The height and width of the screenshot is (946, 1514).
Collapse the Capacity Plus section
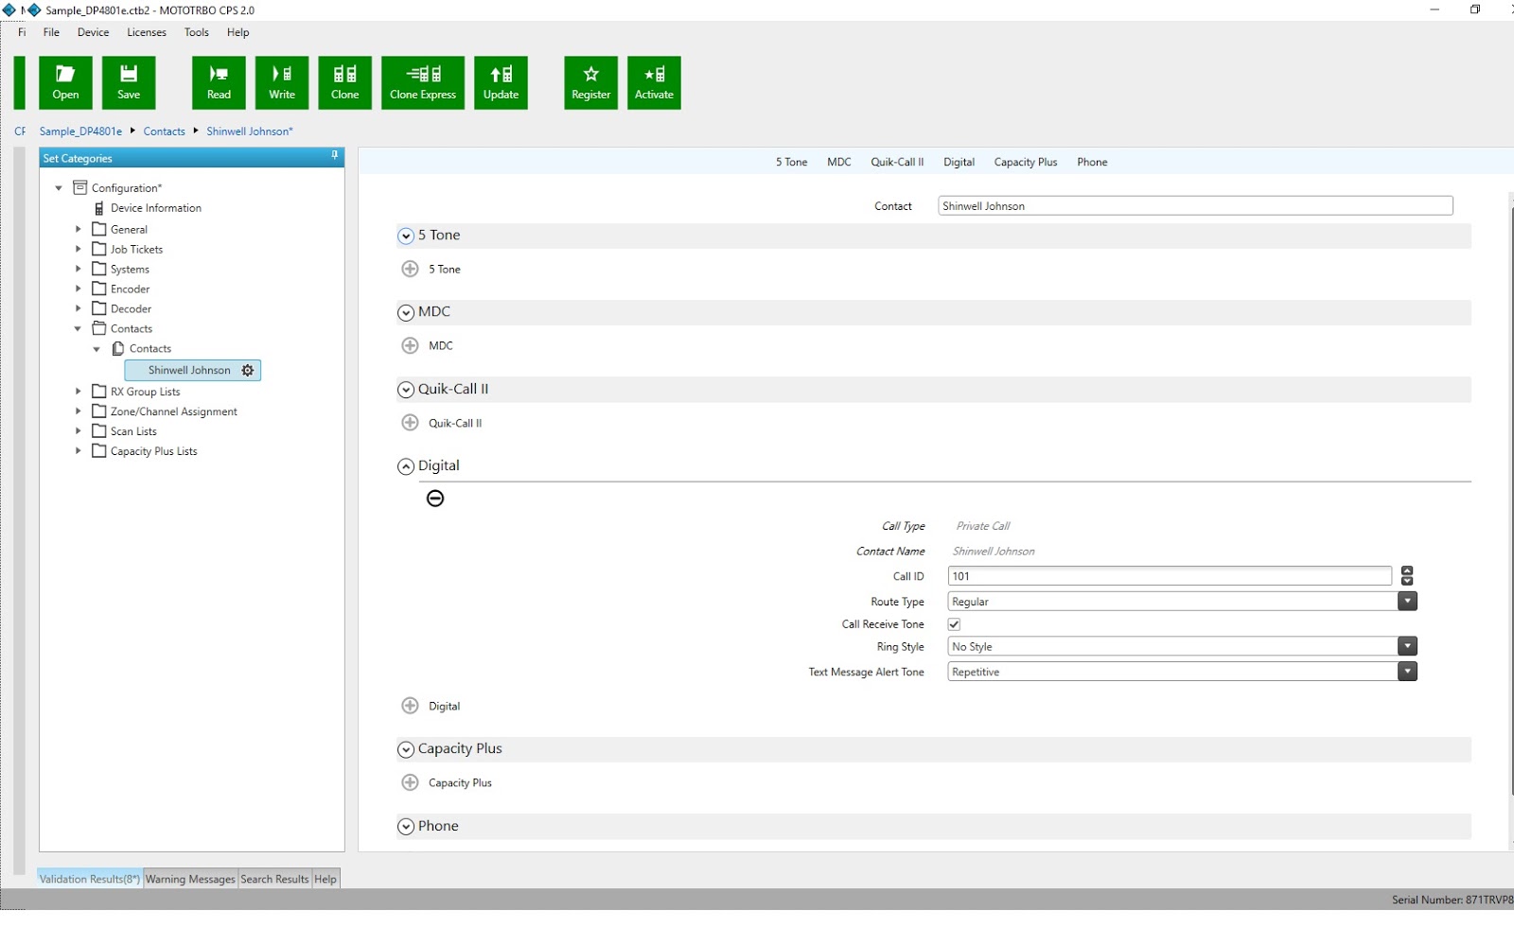coord(406,749)
